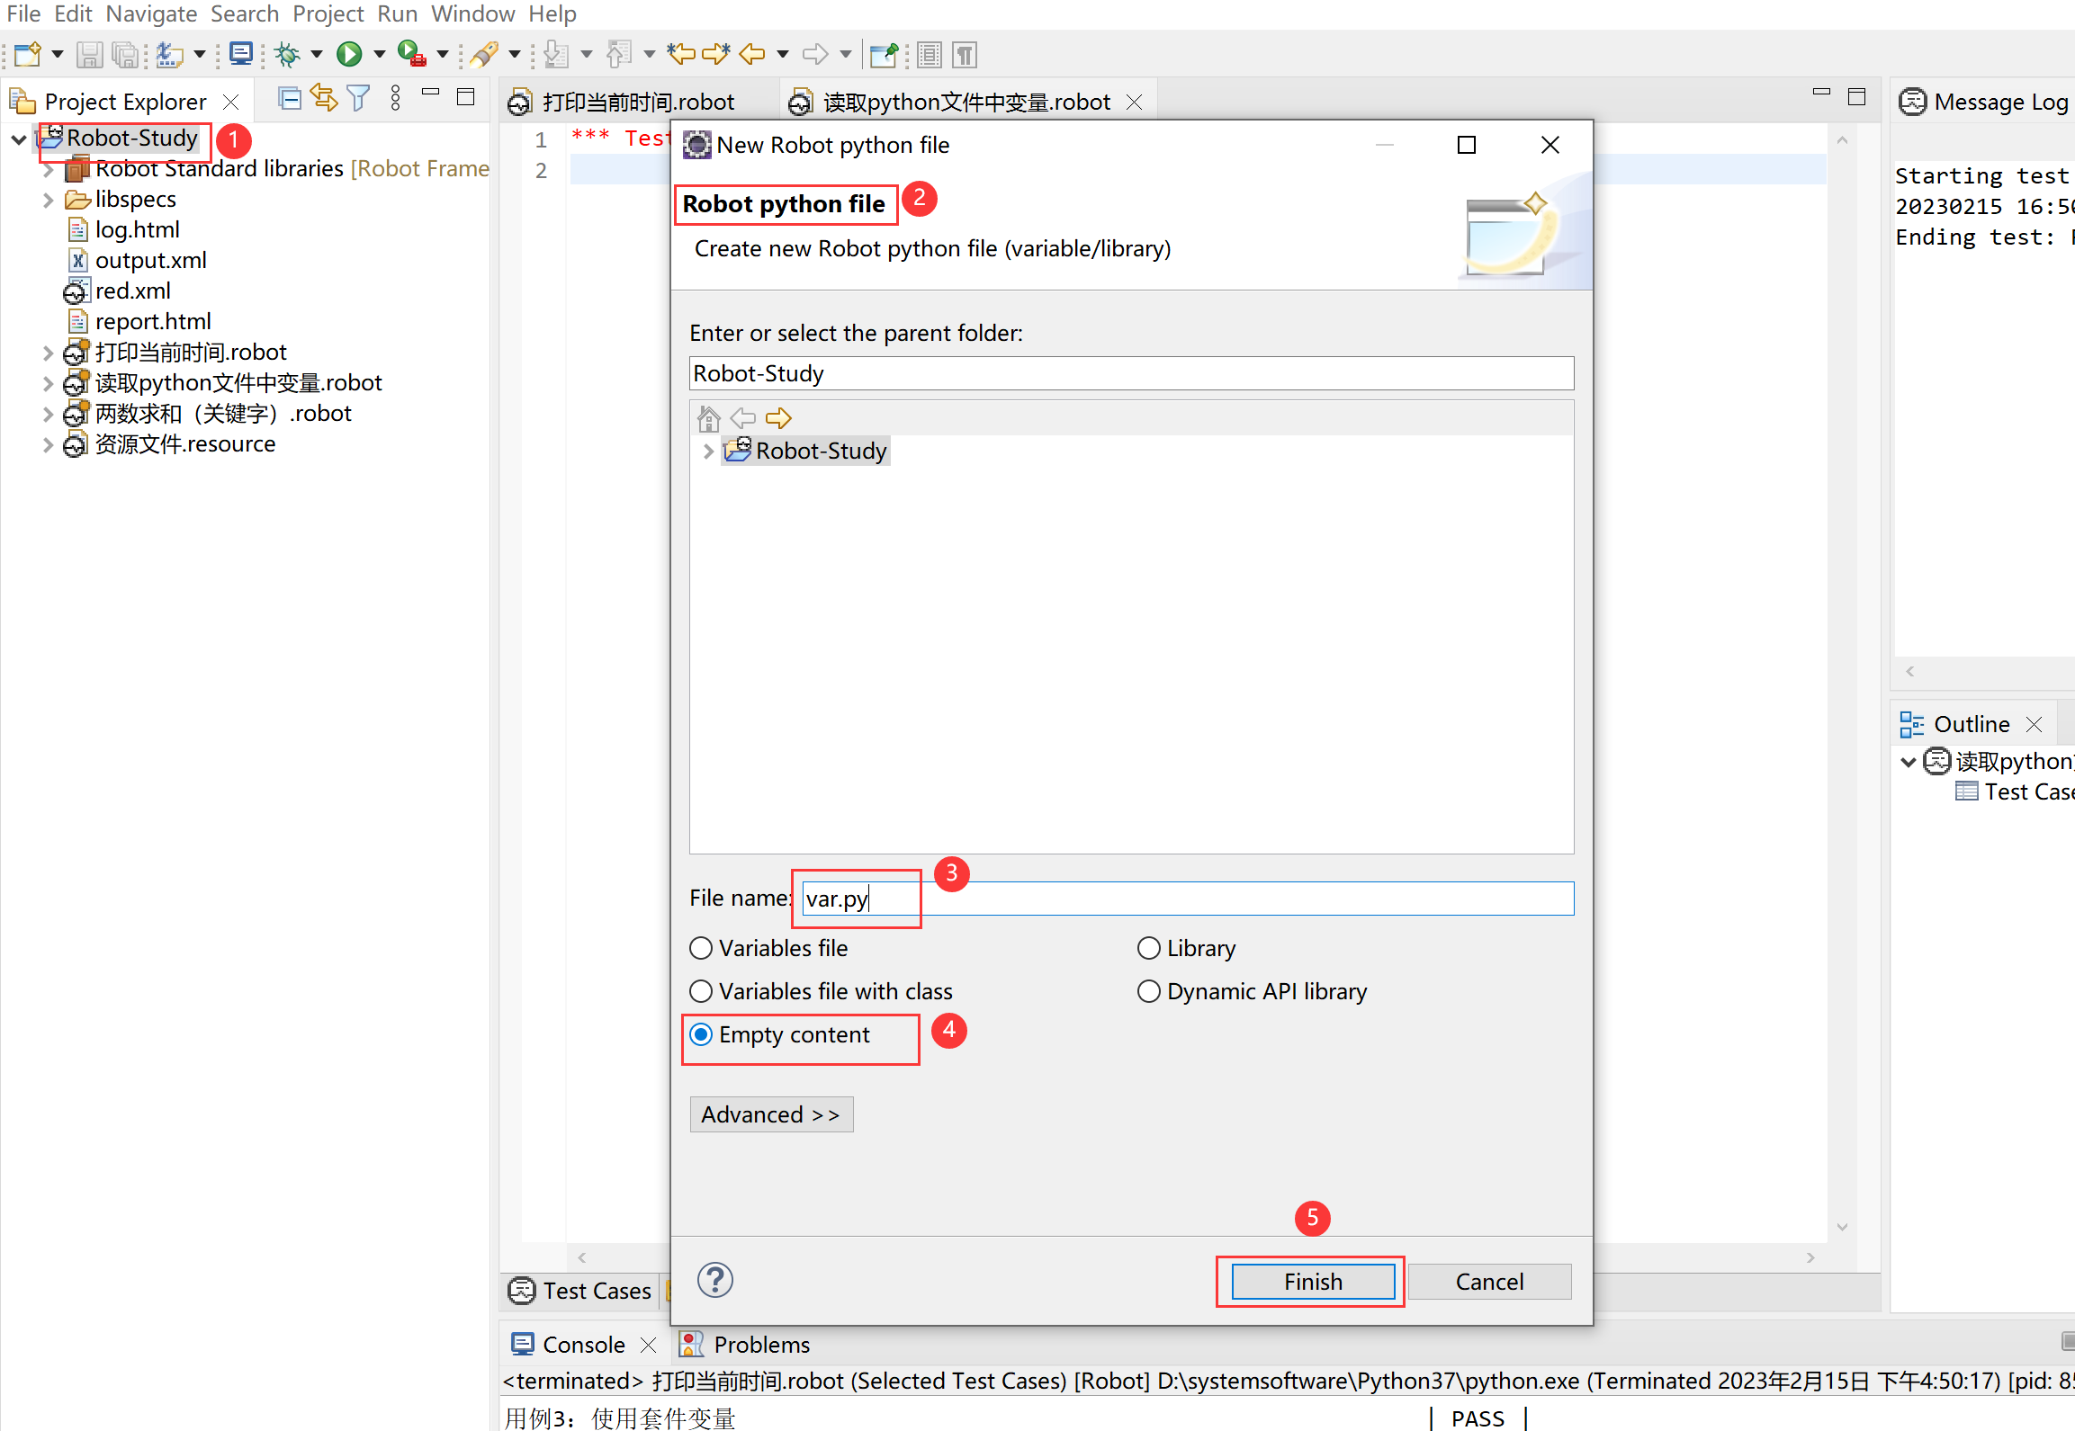Select the Variables file radio button

click(701, 948)
